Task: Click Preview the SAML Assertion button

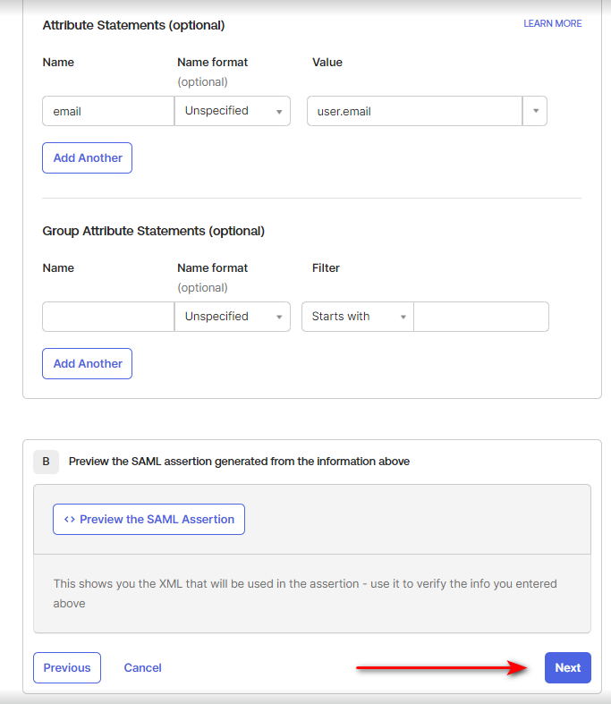Action: [149, 519]
